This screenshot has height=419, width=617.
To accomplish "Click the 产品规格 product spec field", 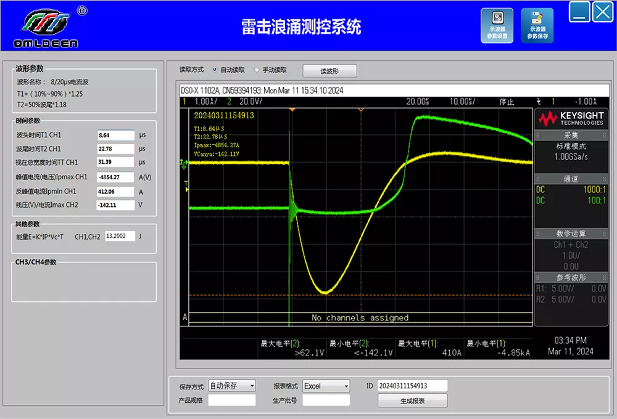I will coord(232,401).
